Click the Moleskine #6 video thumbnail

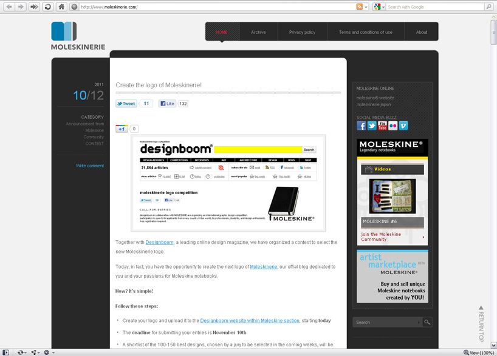pyautogui.click(x=392, y=196)
